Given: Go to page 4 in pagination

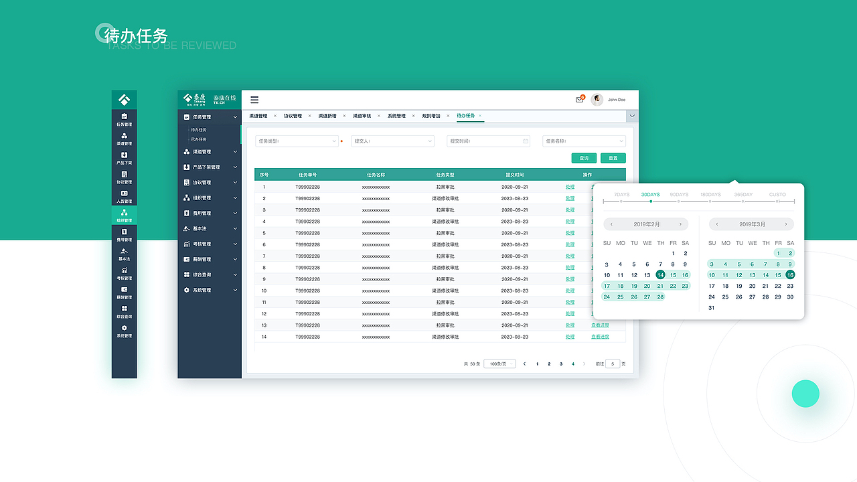Looking at the screenshot, I should pos(572,364).
